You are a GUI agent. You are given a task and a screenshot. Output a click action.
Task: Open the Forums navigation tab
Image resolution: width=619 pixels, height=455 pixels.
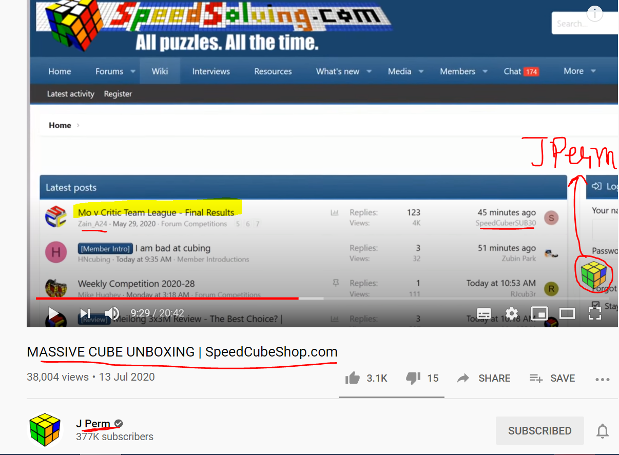(x=109, y=71)
